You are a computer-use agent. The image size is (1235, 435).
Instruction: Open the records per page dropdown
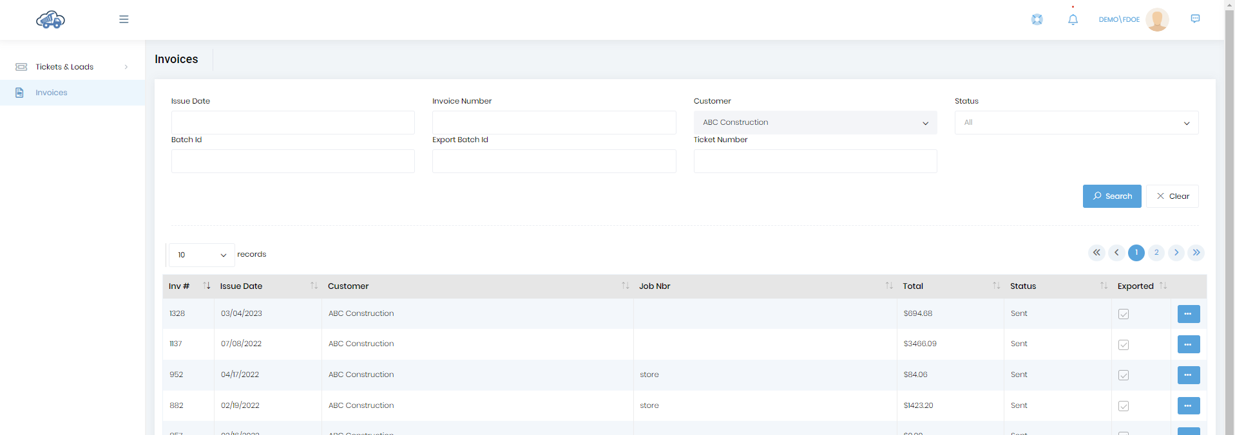coord(202,255)
